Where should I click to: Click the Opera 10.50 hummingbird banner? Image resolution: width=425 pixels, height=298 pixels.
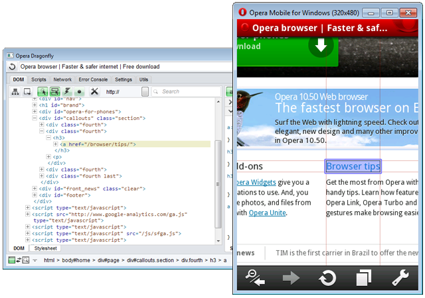coord(327,118)
